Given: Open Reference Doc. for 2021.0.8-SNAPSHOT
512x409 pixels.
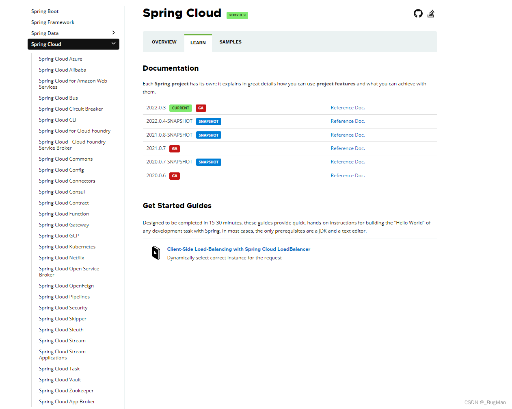Looking at the screenshot, I should 348,135.
